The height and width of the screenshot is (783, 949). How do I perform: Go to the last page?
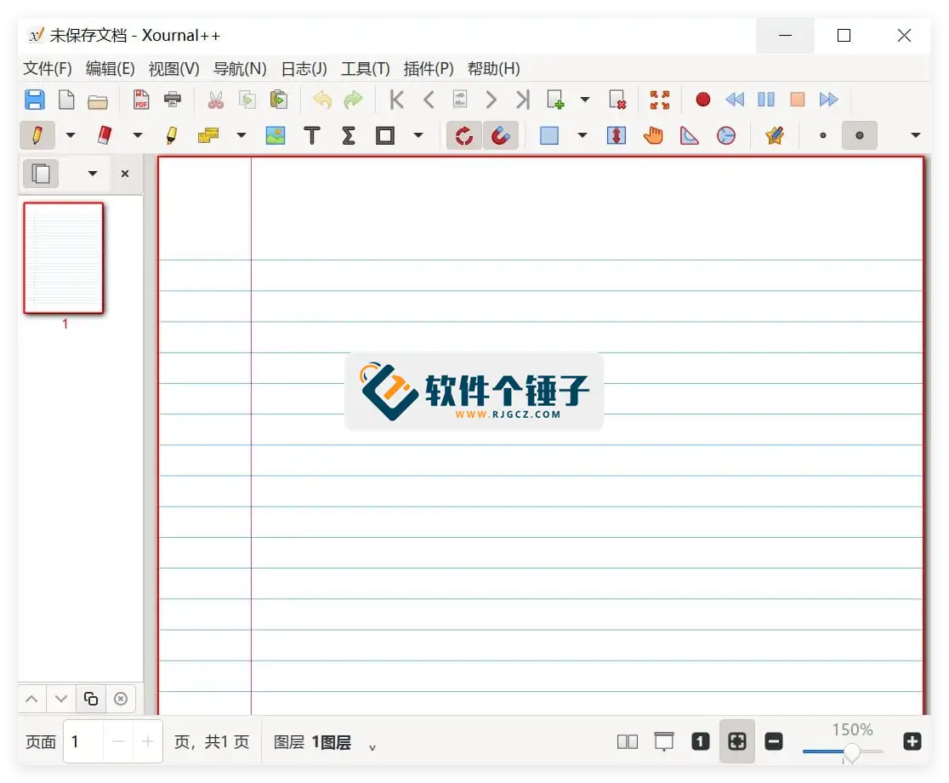[x=523, y=100]
